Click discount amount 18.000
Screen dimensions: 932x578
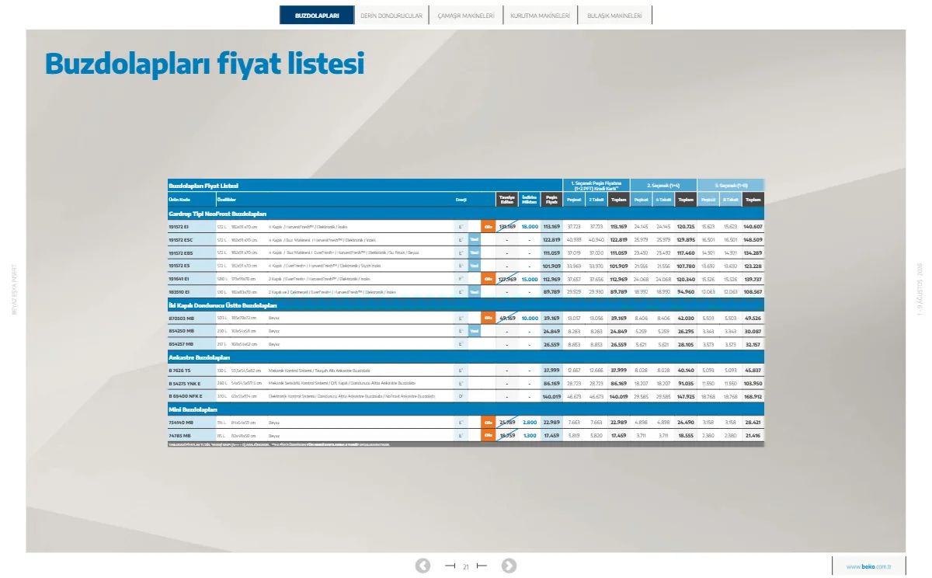530,227
